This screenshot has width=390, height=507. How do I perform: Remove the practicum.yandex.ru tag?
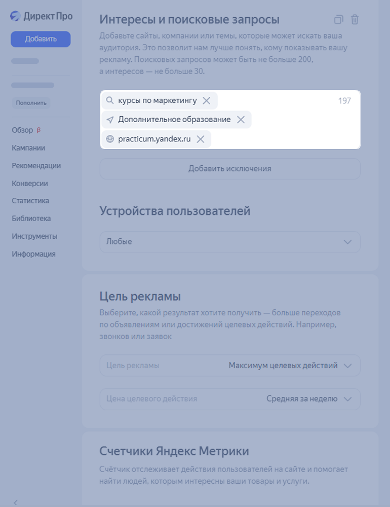tap(201, 139)
